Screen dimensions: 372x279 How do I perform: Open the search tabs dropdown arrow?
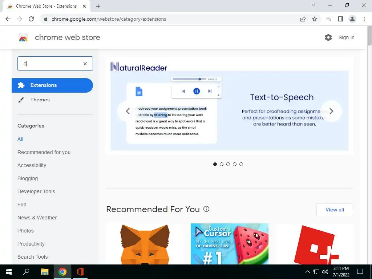click(314, 5)
